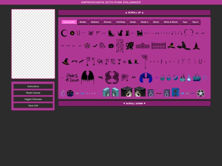222x166 pixels.
Task: Select the tall spiderweb on a pole
Action: (x=145, y=61)
